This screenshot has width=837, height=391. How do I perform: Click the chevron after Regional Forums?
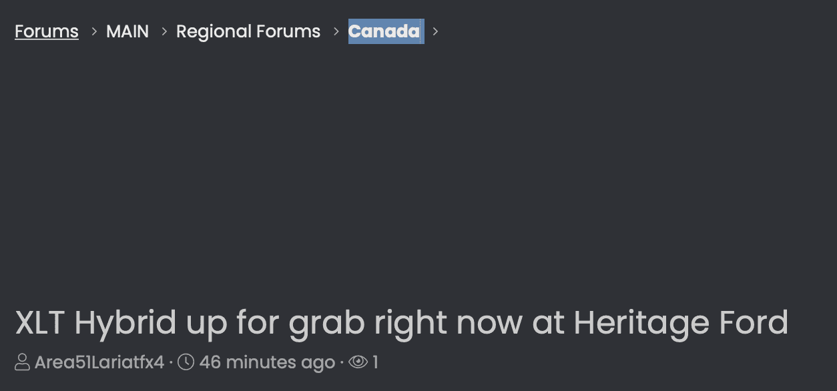(x=336, y=31)
